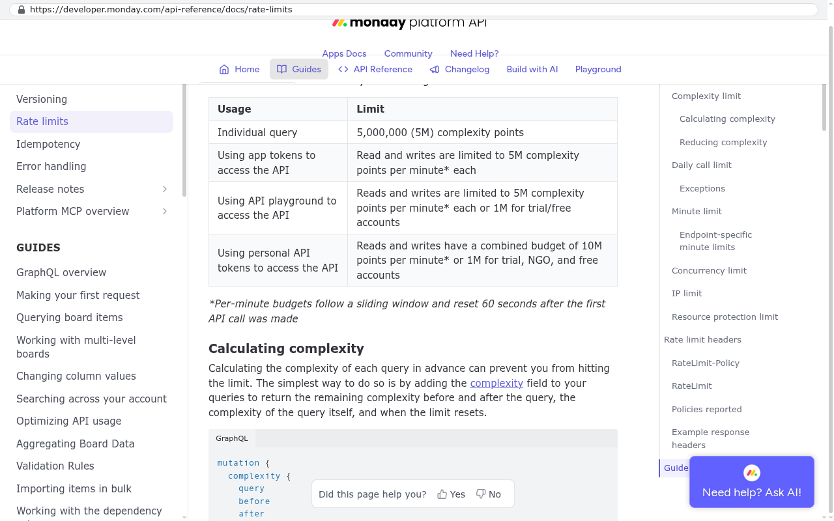The width and height of the screenshot is (834, 521).
Task: Select Rate limits in the sidebar
Action: pos(91,121)
